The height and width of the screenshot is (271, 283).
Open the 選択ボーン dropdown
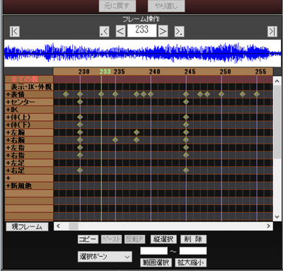(105, 257)
